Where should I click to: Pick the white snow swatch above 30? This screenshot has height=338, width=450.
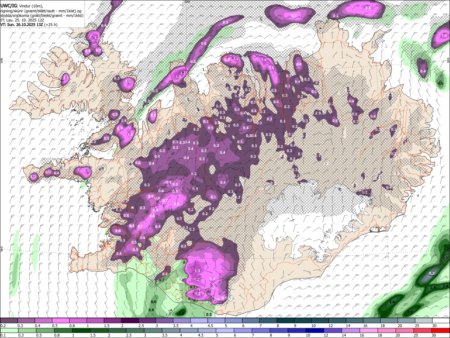[x=441, y=320]
